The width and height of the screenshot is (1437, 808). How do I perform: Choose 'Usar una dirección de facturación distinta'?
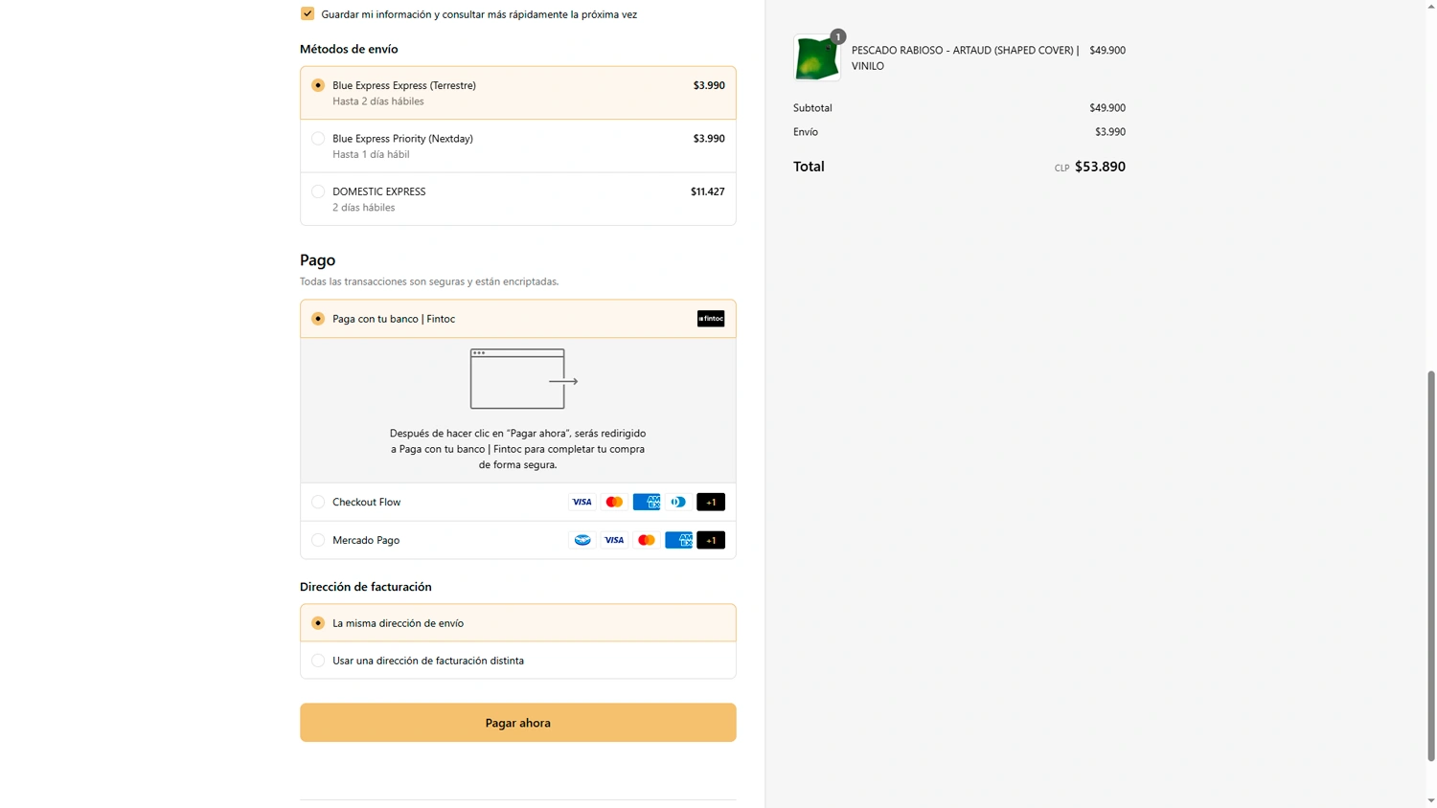pos(318,661)
